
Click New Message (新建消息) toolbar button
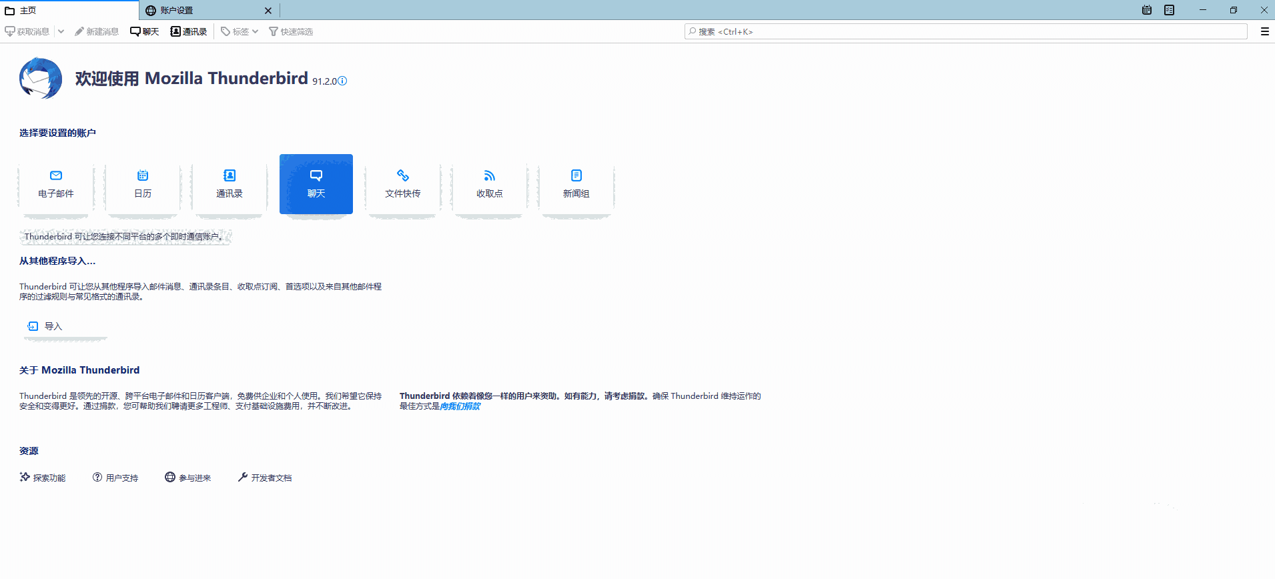click(x=97, y=31)
